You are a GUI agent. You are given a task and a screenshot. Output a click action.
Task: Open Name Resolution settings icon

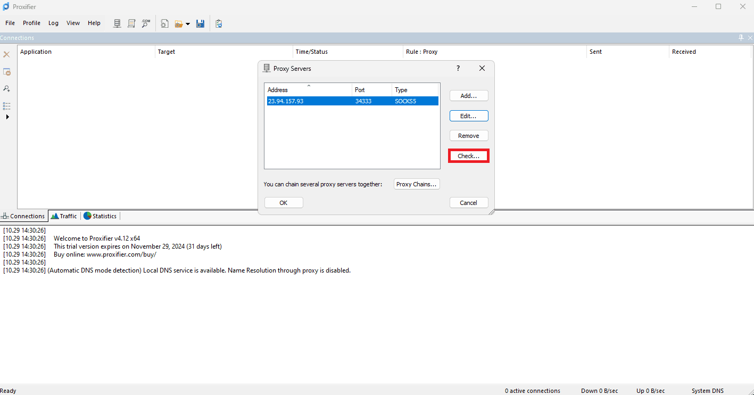pos(146,23)
